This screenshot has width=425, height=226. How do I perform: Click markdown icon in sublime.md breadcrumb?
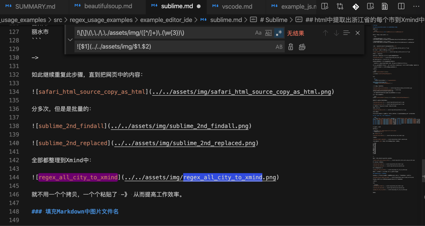(x=204, y=20)
